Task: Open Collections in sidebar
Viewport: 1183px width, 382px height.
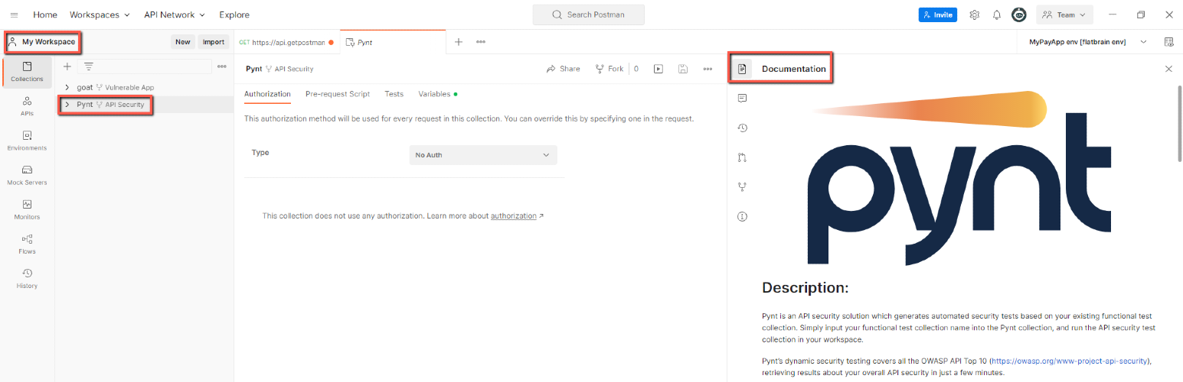Action: 27,72
